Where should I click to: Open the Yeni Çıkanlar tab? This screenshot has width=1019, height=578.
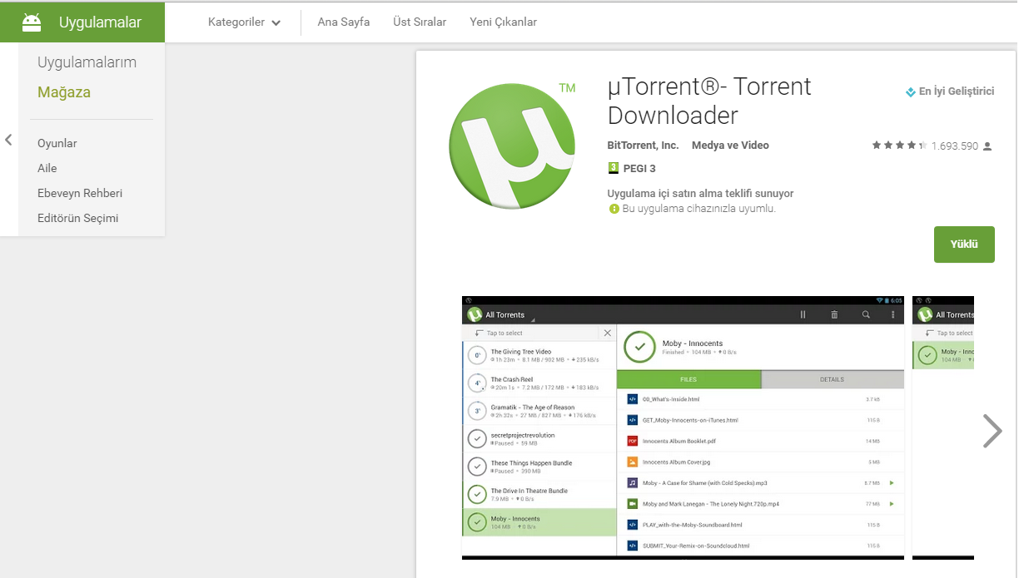click(x=503, y=22)
